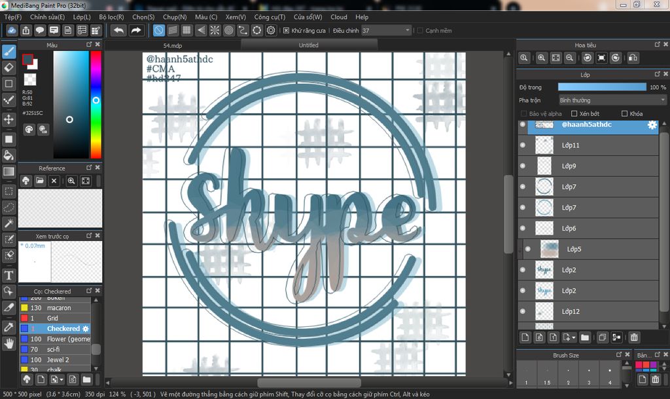The height and width of the screenshot is (399, 670).
Task: Enable the radial snap guide
Action: click(215, 30)
